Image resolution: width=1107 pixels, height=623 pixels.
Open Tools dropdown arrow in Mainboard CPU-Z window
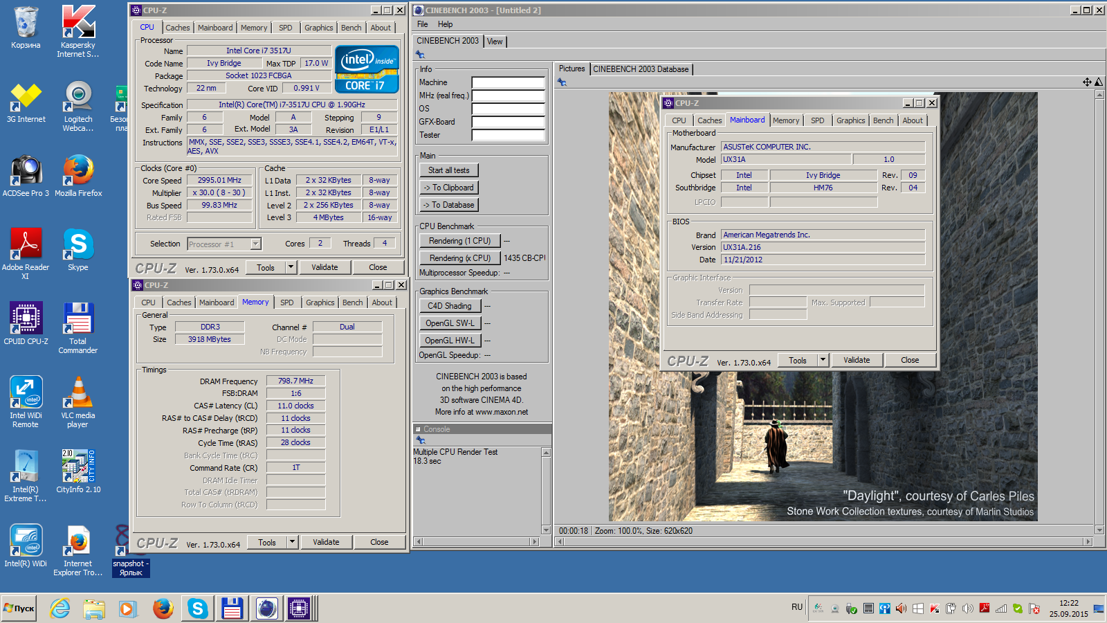coord(823,360)
